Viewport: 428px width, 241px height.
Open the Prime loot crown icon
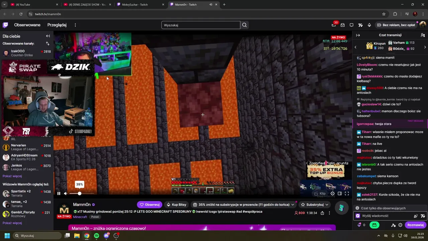(334, 25)
